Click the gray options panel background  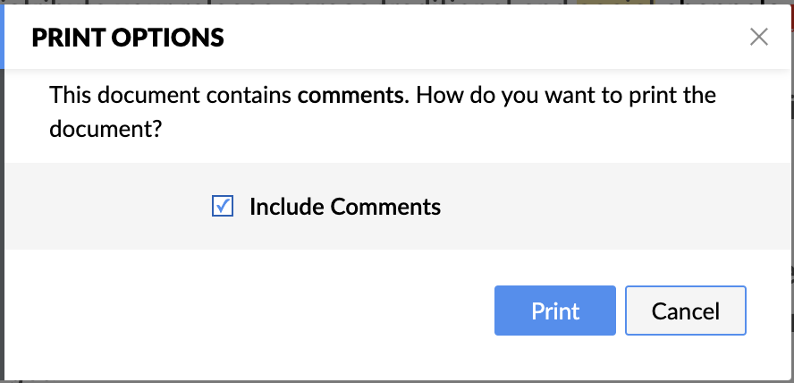(x=608, y=207)
